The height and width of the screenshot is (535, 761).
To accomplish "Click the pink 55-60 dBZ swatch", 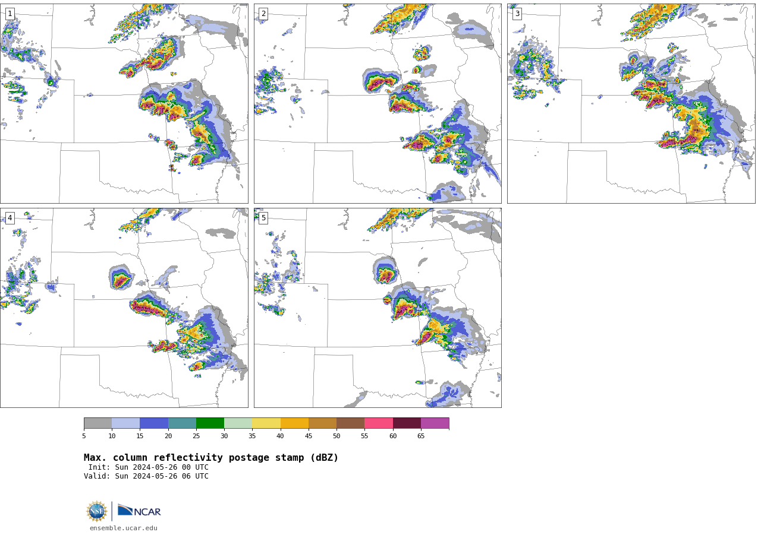I will click(379, 423).
